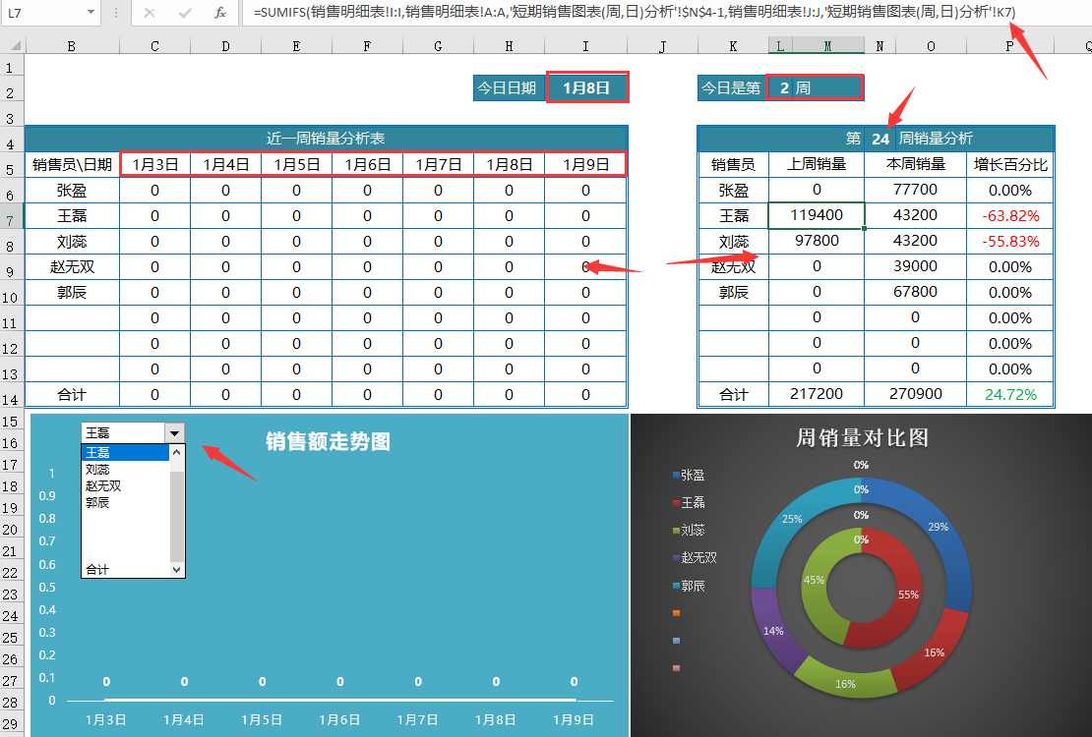The width and height of the screenshot is (1092, 737).
Task: Click into the formula bar SUMIFS text
Action: pyautogui.click(x=634, y=13)
